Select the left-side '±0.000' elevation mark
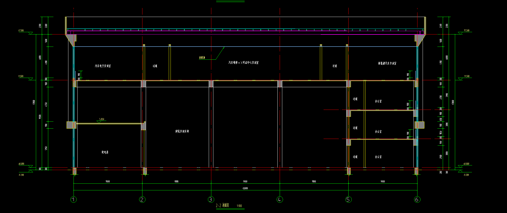The width and height of the screenshot is (507, 213). tap(21, 164)
